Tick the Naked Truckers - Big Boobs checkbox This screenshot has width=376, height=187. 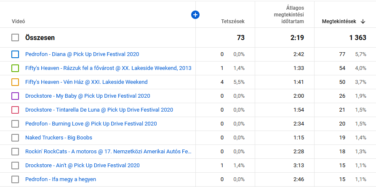15,138
